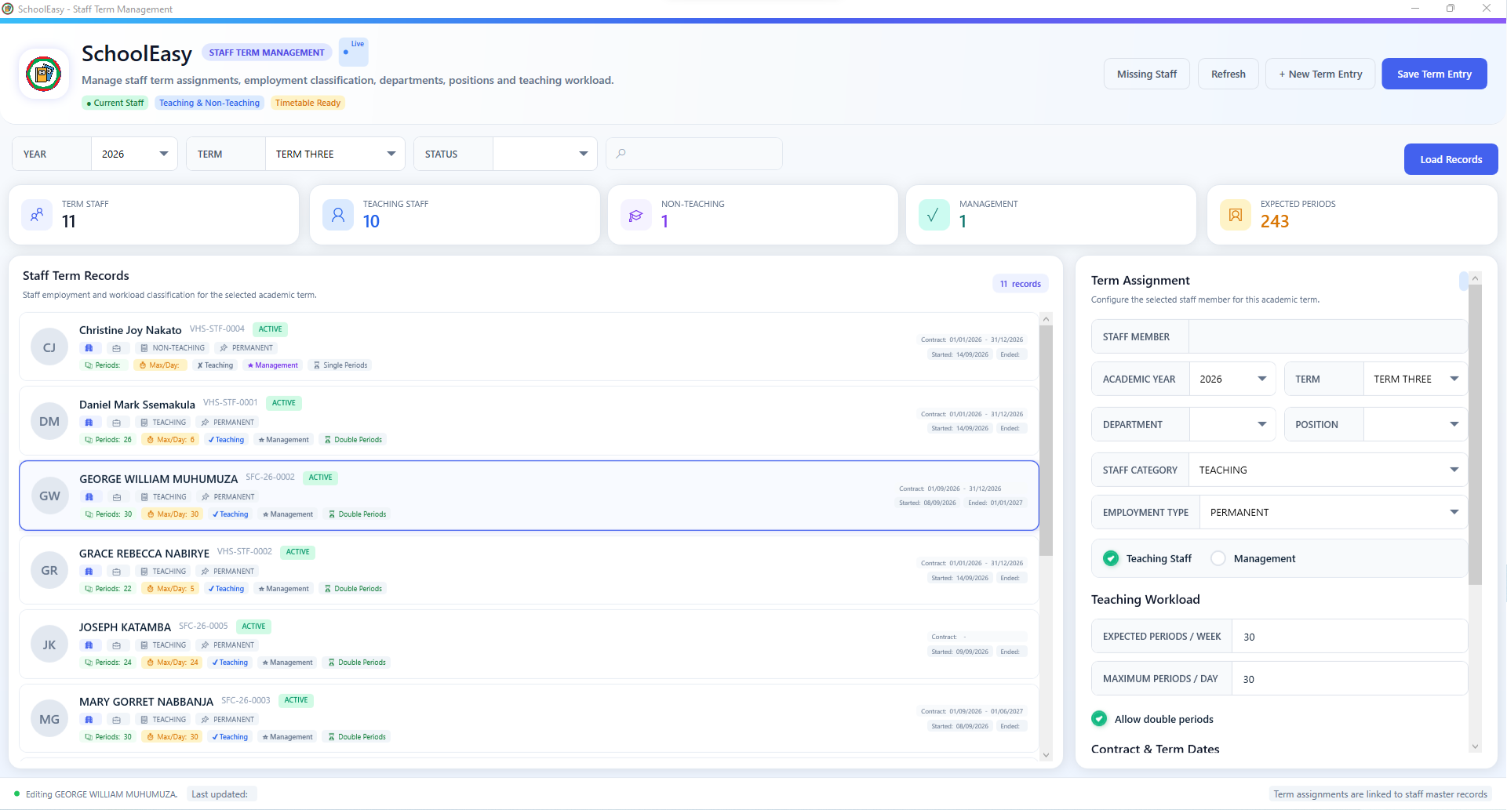Expand the Staff Category dropdown
The height and width of the screenshot is (810, 1507).
point(1327,470)
